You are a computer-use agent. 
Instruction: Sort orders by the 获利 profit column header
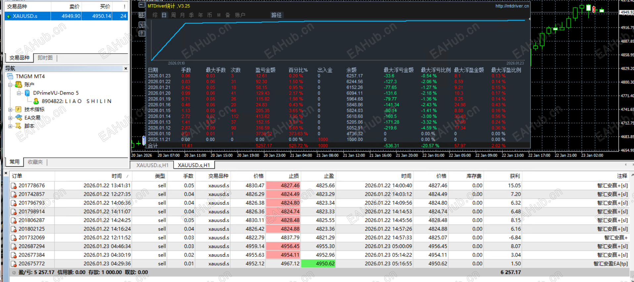tap(515, 176)
